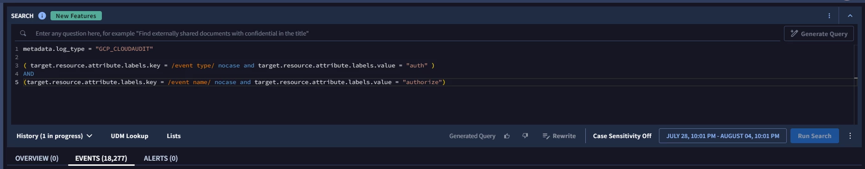Viewport: 865px width, 169px height.
Task: Click the Run Search button
Action: [x=815, y=136]
